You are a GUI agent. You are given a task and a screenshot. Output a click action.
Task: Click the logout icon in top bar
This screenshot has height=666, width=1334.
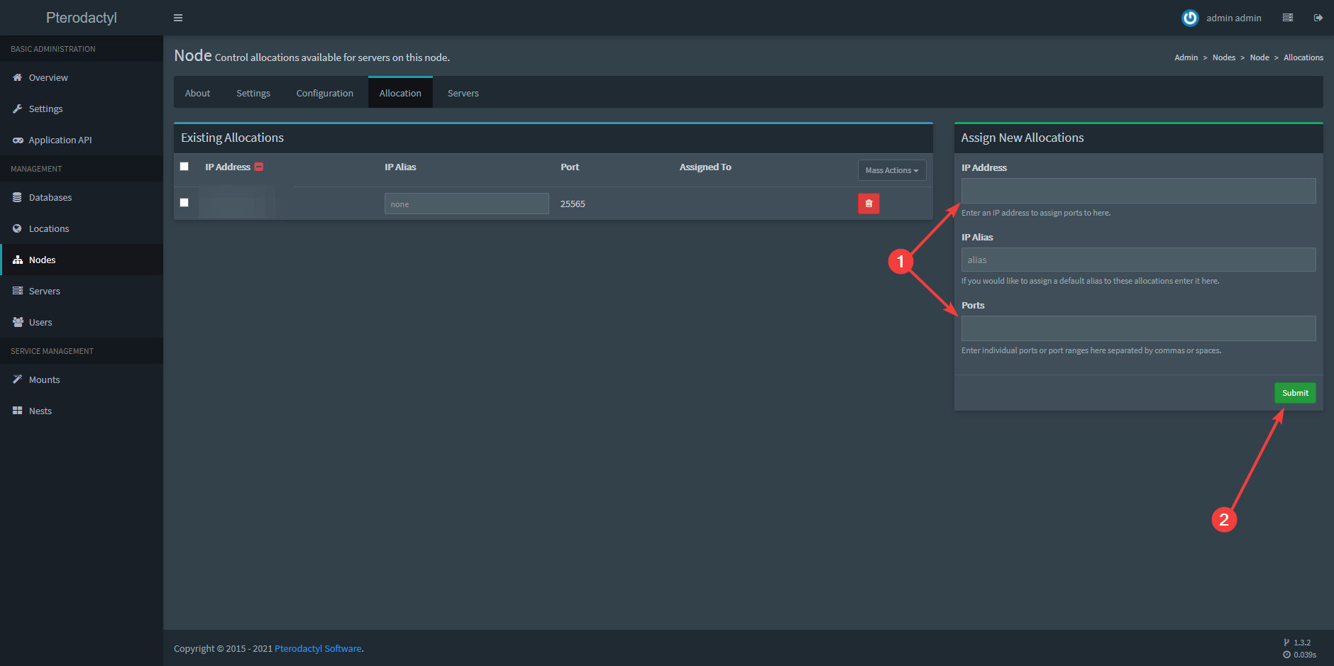coord(1318,18)
